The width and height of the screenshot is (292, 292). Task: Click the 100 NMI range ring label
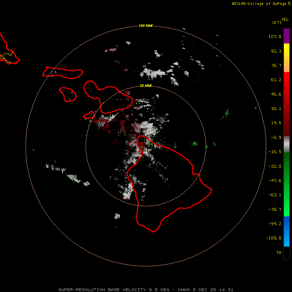point(146,26)
